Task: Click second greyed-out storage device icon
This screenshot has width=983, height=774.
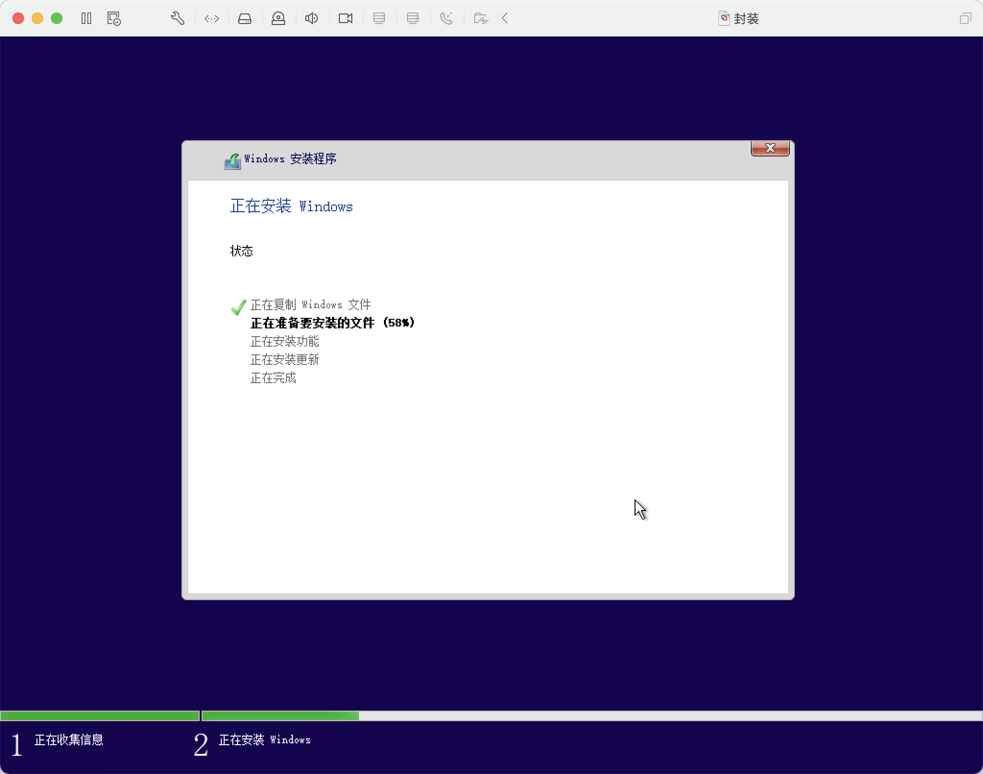Action: (x=413, y=19)
